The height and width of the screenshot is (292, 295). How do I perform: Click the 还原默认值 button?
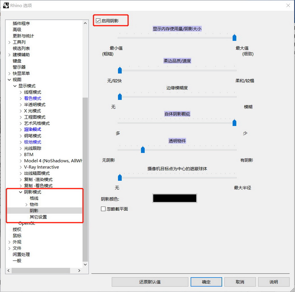coord(150,282)
